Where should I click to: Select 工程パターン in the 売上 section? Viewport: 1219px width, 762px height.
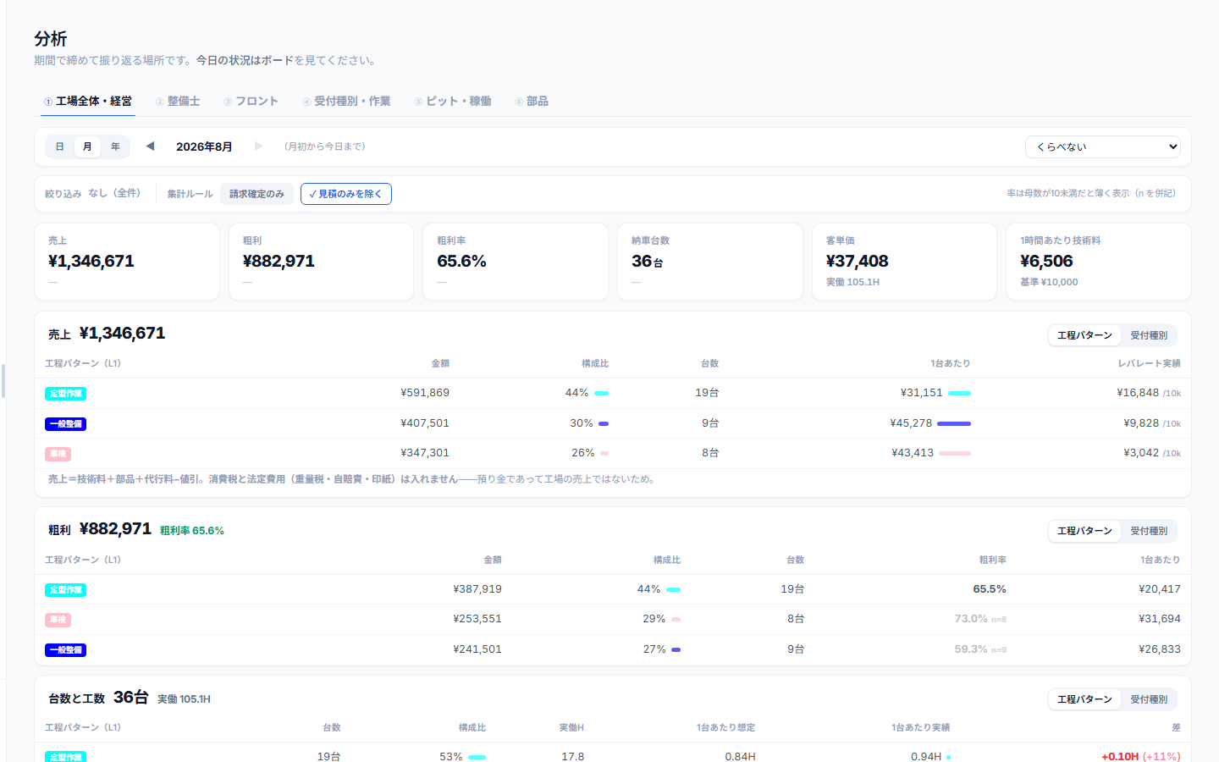[1084, 335]
